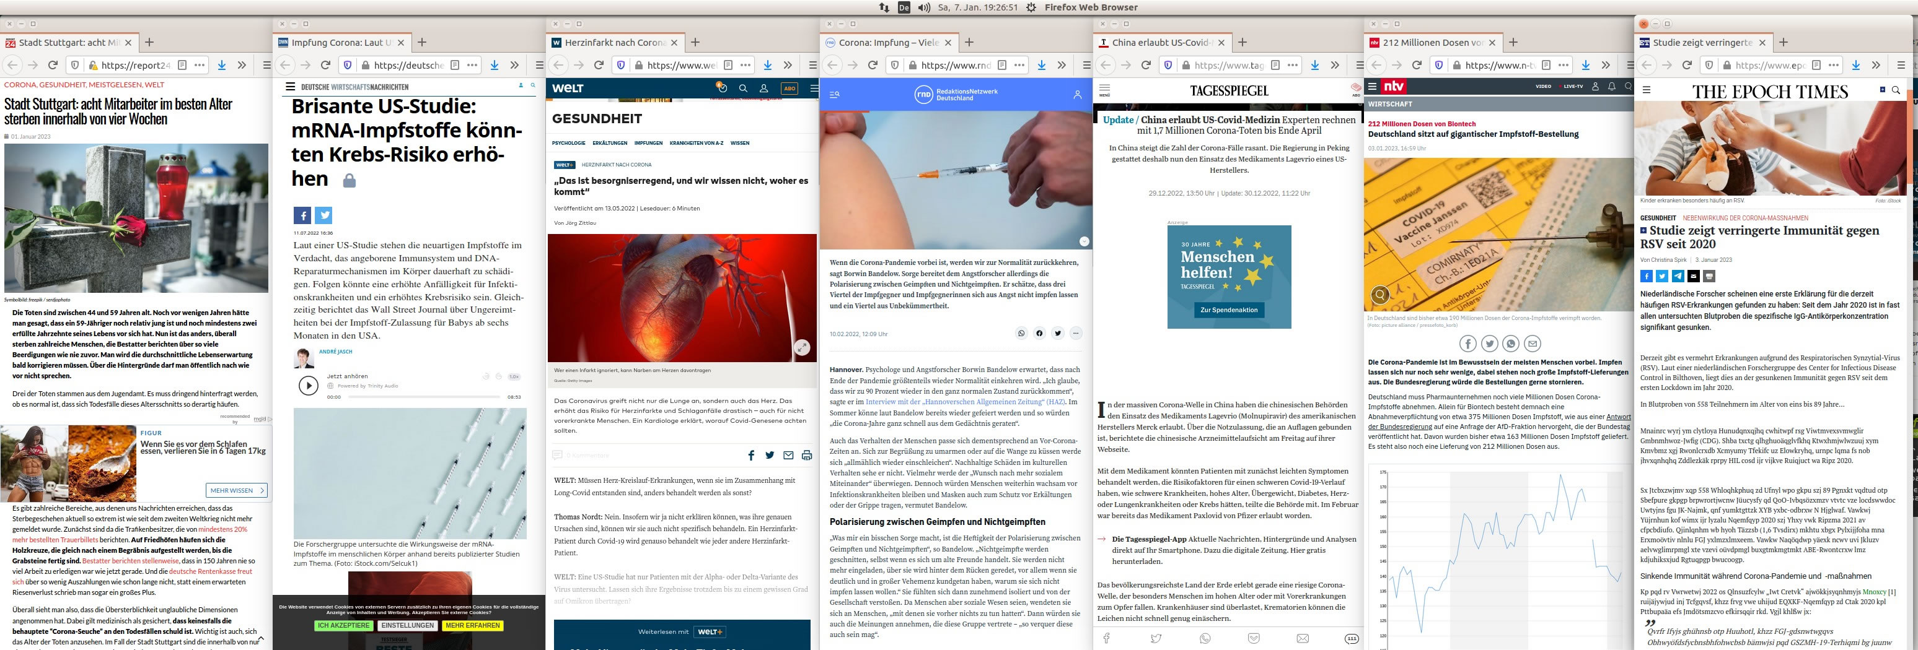Change audio playback speed 1.0x
The image size is (1918, 650).
click(514, 377)
